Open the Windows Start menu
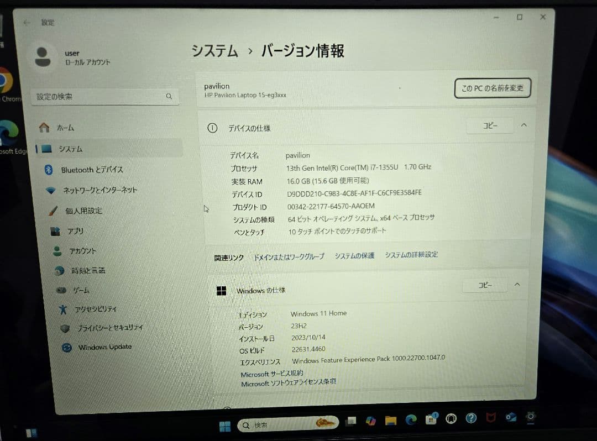Image resolution: width=597 pixels, height=441 pixels. [x=224, y=426]
